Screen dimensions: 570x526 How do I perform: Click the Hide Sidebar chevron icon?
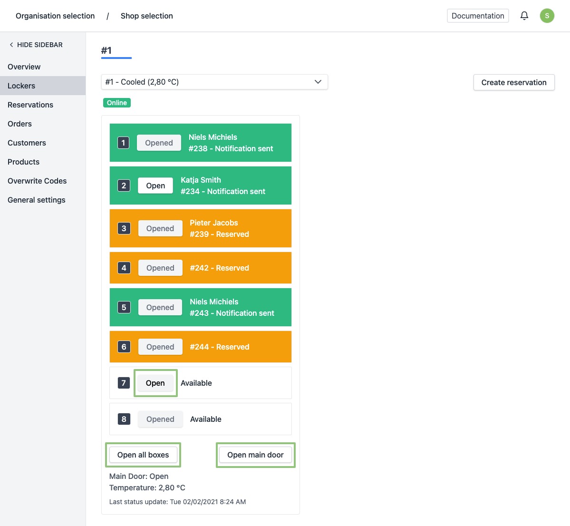pos(11,45)
